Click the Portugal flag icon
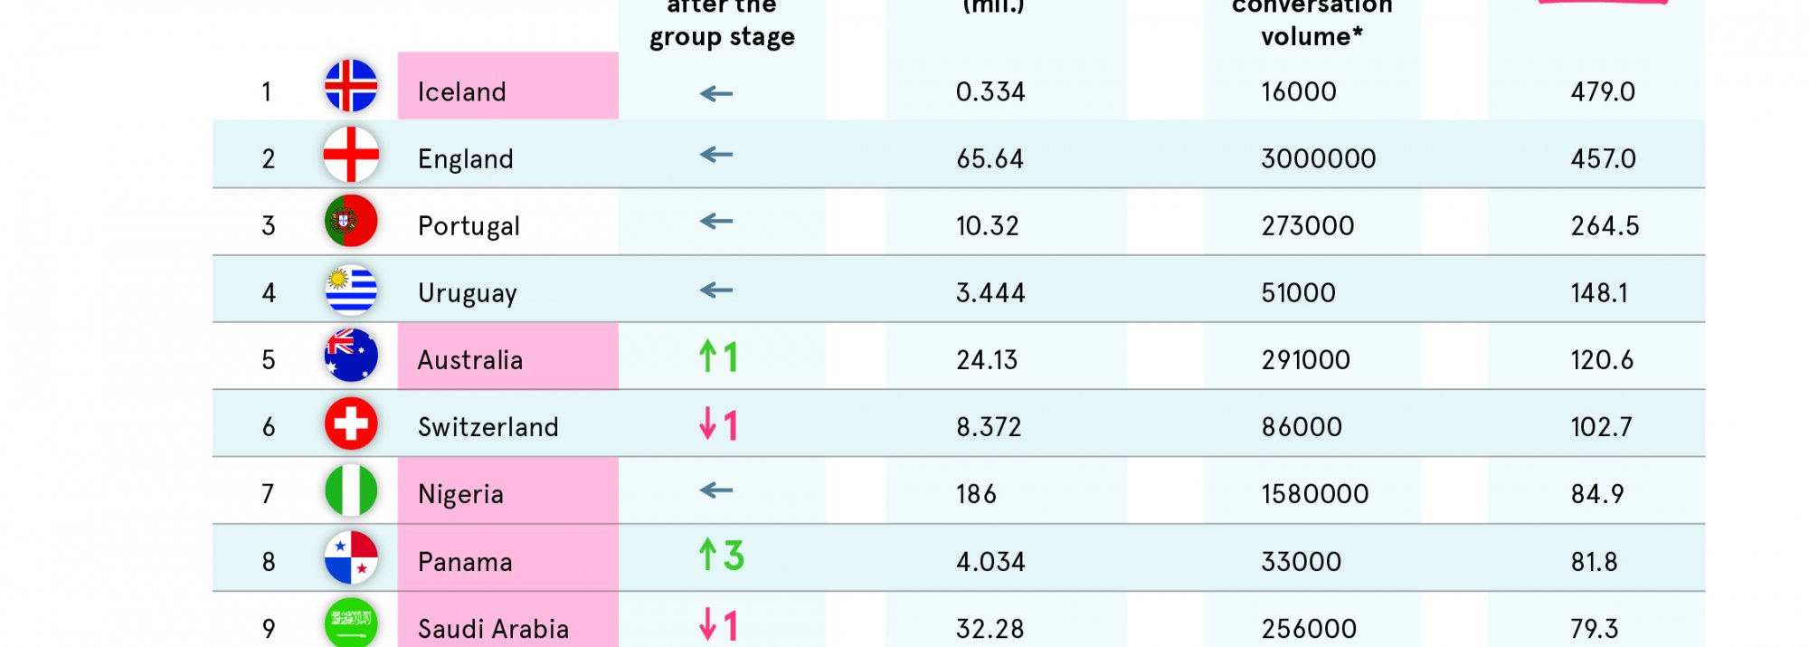 coord(351,221)
